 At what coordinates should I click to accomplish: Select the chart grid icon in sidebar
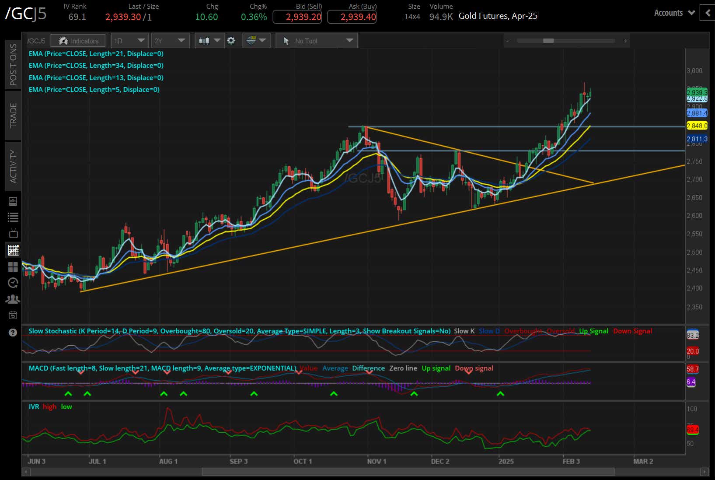click(13, 250)
